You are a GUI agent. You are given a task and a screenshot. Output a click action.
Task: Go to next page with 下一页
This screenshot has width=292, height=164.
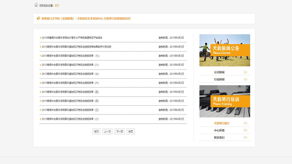(119, 132)
